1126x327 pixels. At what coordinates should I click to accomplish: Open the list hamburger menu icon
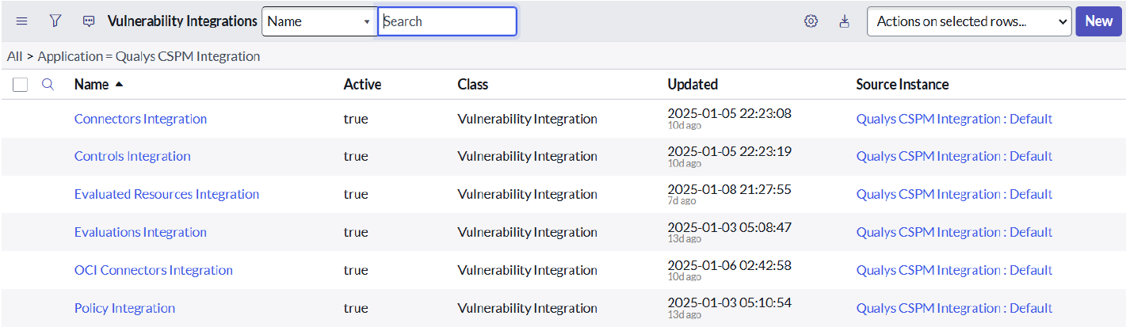click(x=22, y=21)
